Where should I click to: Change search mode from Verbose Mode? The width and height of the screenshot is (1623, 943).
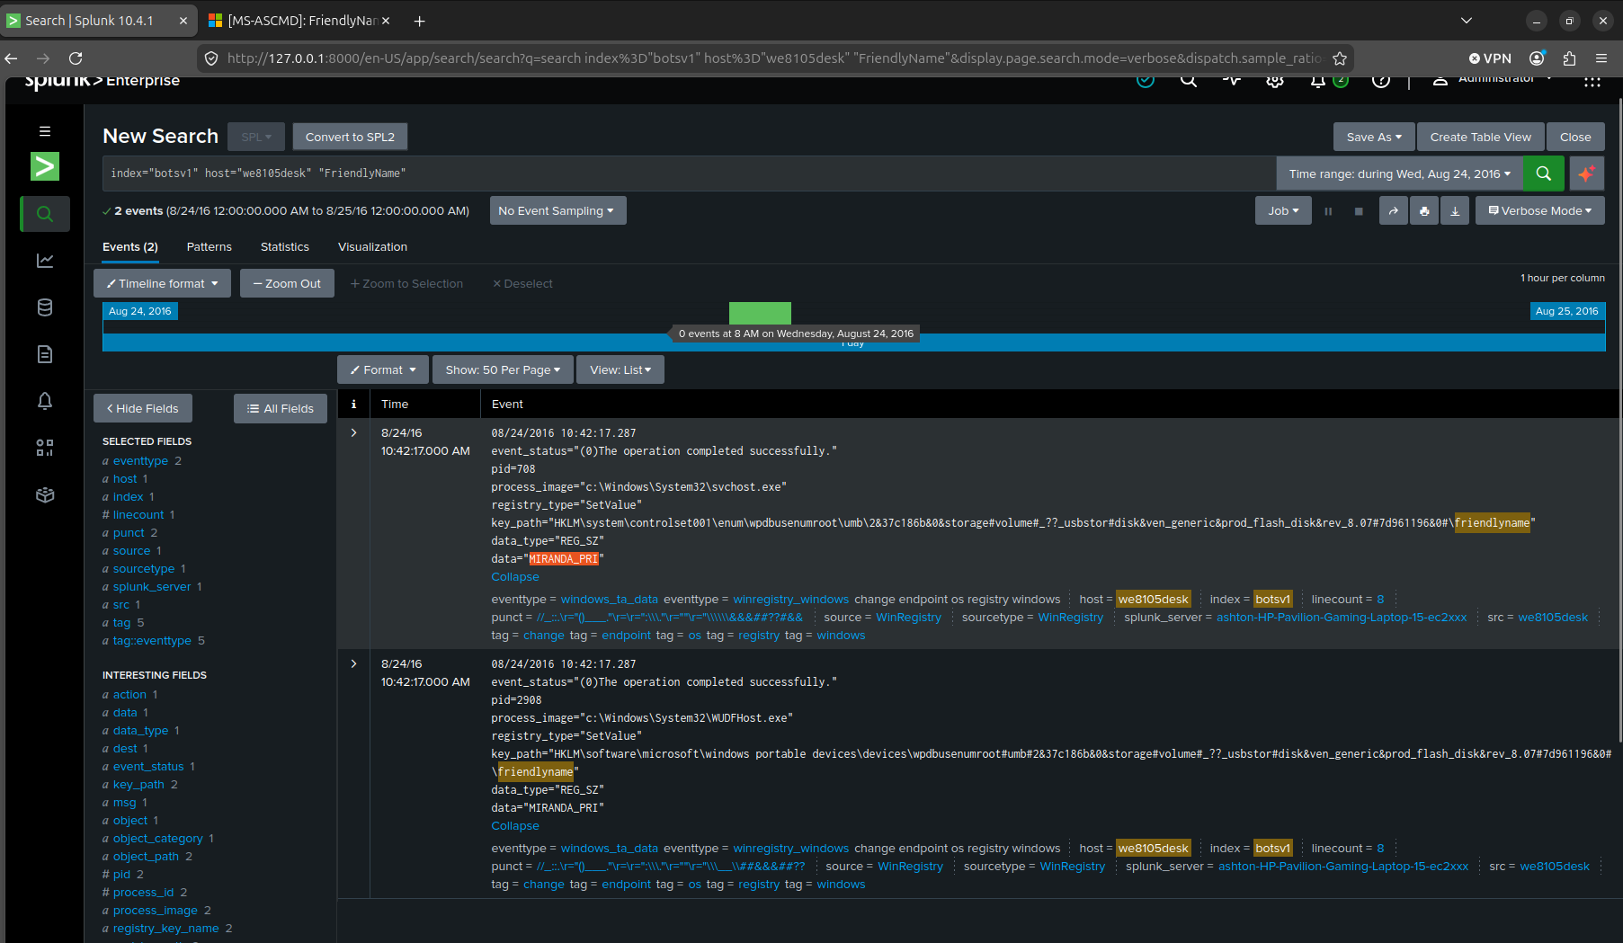(x=1539, y=211)
